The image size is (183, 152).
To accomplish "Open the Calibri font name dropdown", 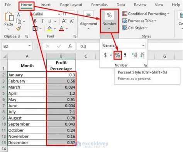I will click(59, 14).
